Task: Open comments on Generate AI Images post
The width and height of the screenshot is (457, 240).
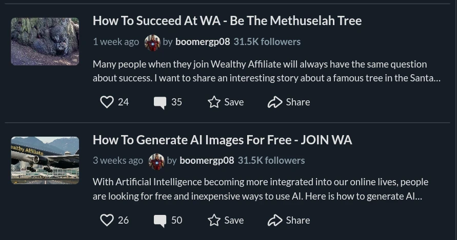Action: click(x=160, y=221)
